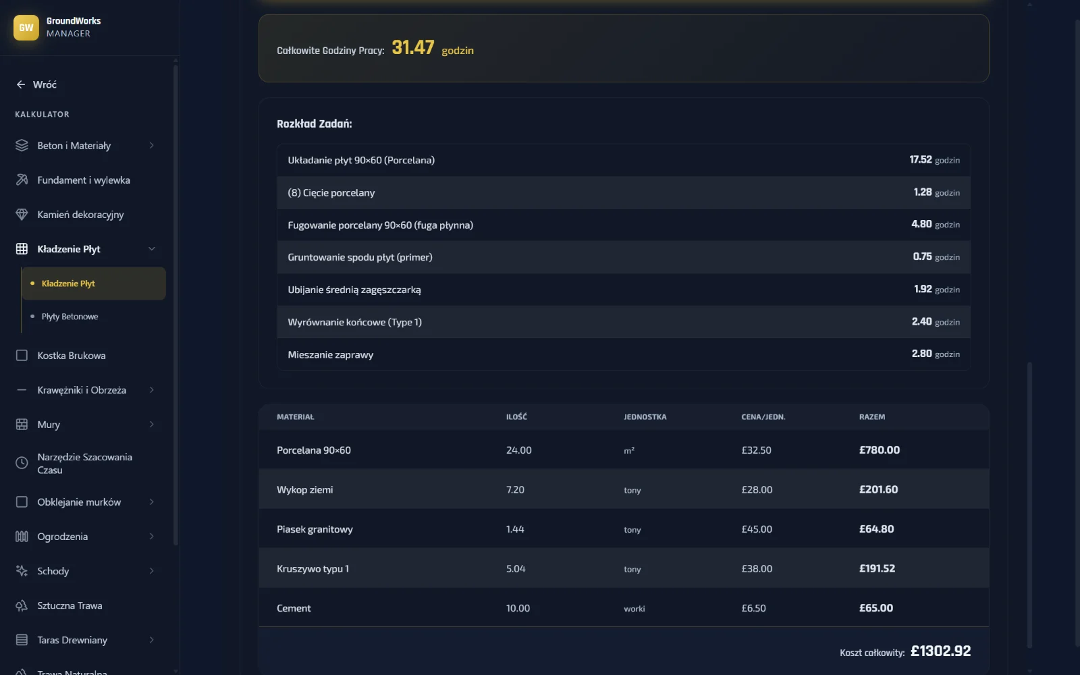Click the Fundament i wylewka tool icon

pyautogui.click(x=22, y=180)
